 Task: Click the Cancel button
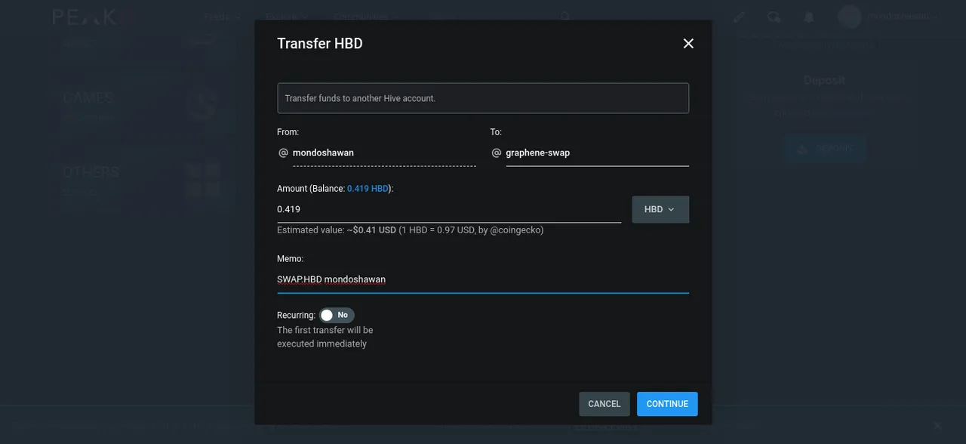pyautogui.click(x=605, y=404)
